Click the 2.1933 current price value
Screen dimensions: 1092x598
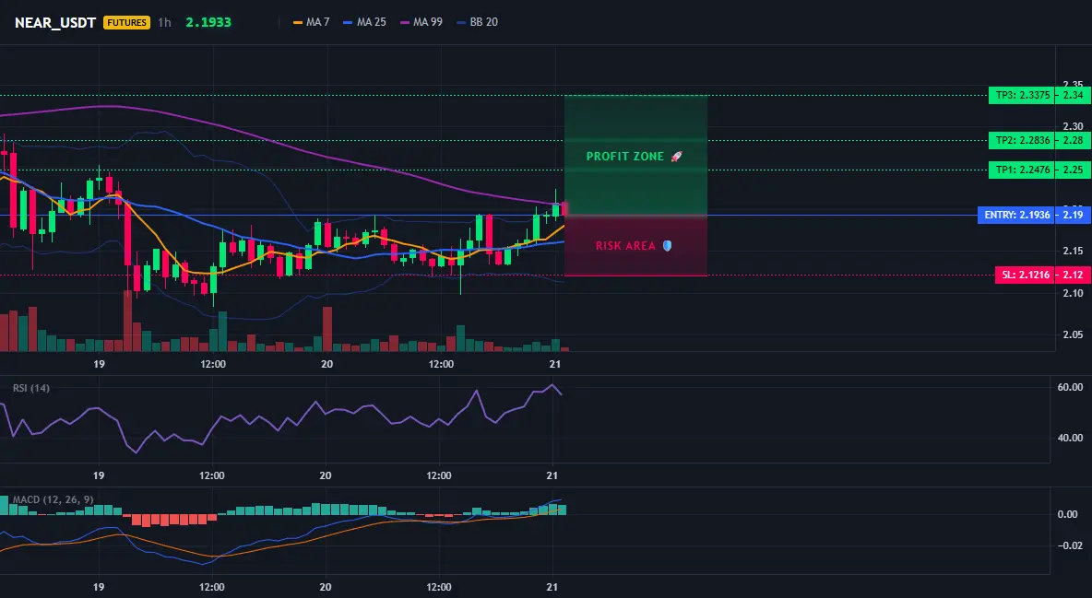[208, 22]
